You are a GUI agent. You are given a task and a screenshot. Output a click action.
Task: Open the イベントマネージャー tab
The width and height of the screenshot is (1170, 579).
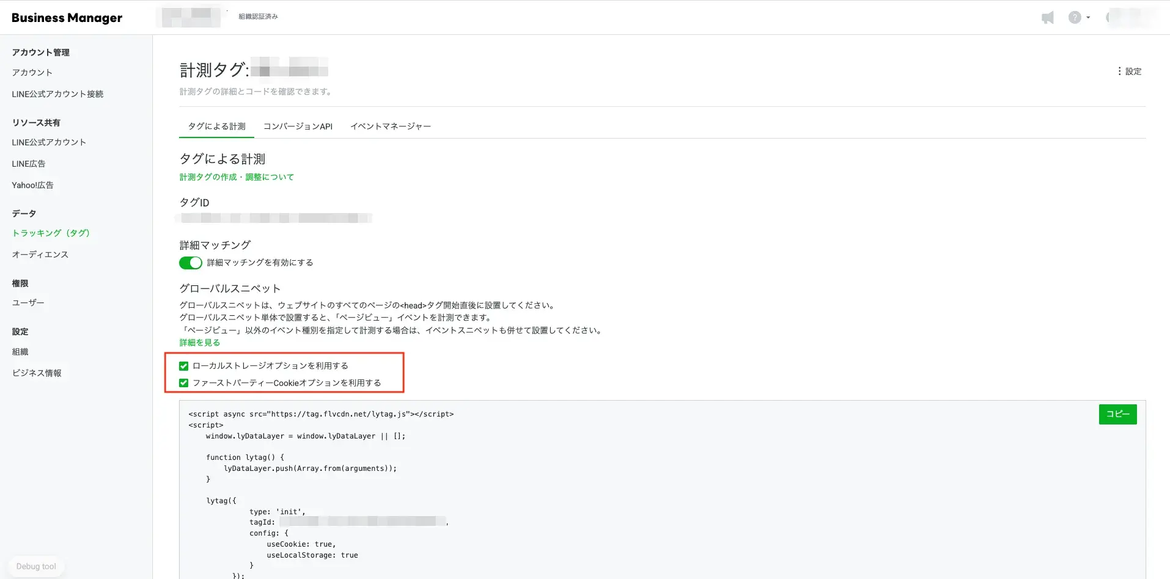coord(390,126)
